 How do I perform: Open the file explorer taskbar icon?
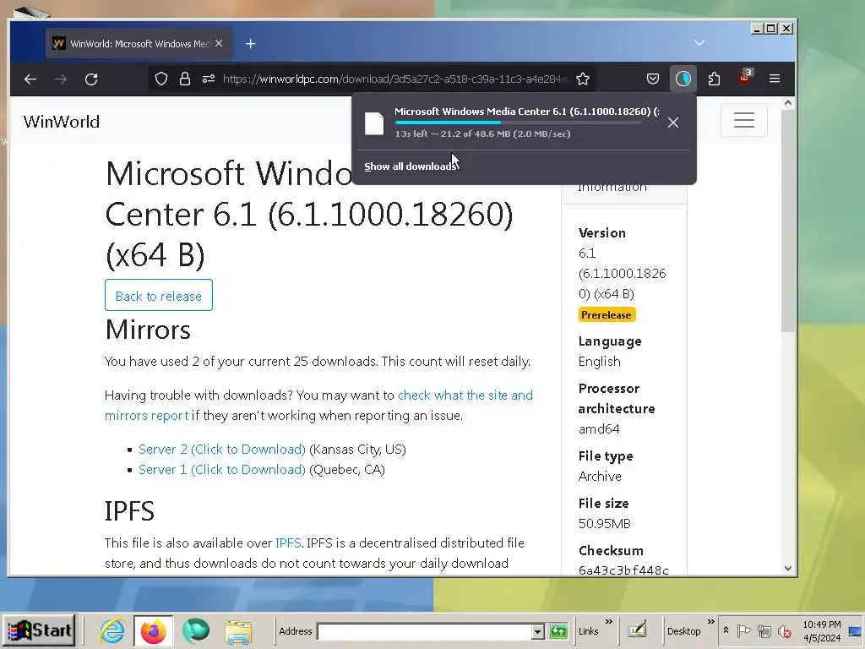coord(238,631)
